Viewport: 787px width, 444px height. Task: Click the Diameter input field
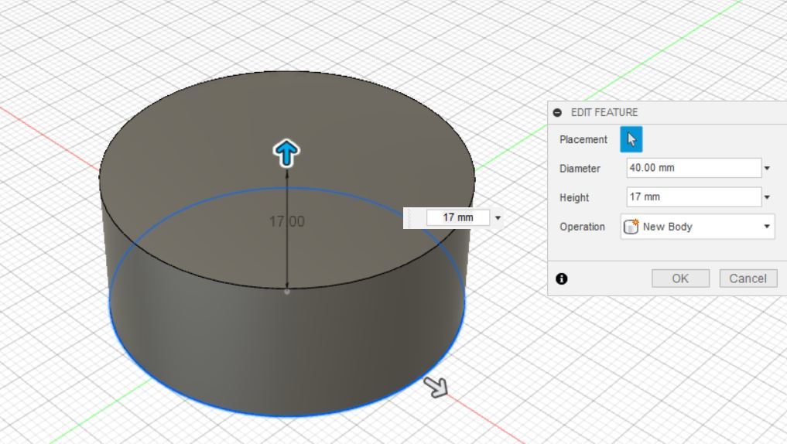693,168
